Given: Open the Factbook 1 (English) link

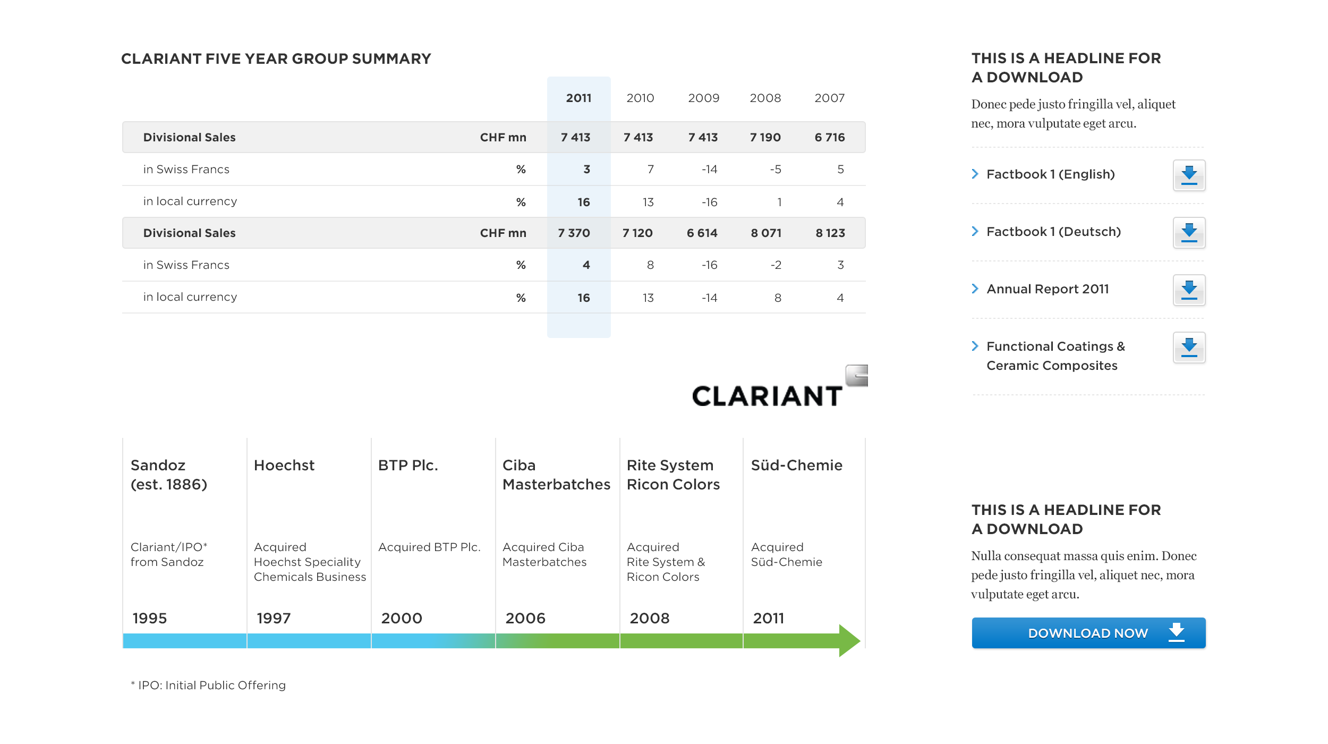Looking at the screenshot, I should (x=1050, y=174).
